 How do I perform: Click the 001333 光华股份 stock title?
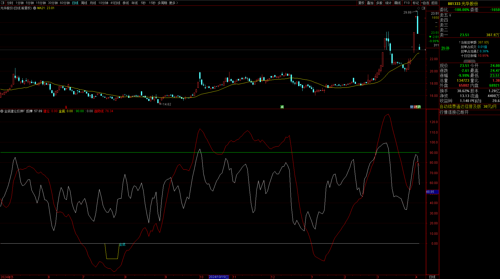pos(463,4)
